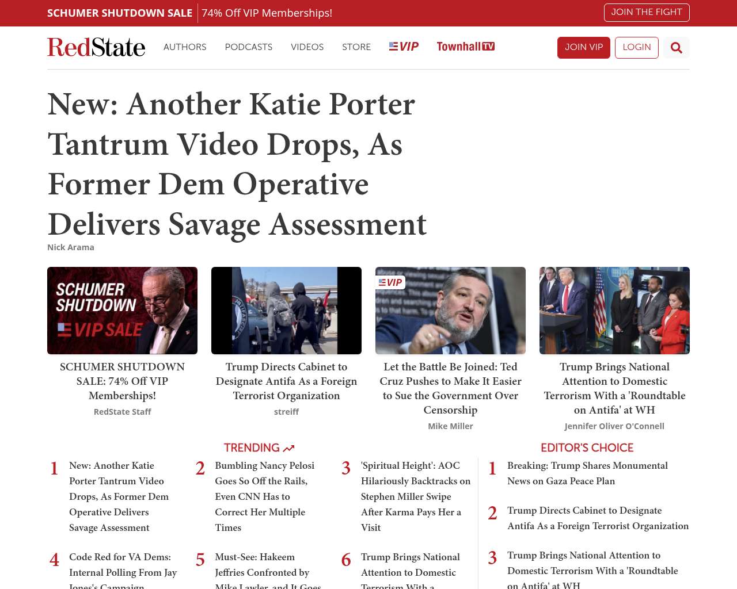
Task: Open card title 'Trump Brings National Attention to Domestic Terrorism'
Action: pyautogui.click(x=614, y=388)
